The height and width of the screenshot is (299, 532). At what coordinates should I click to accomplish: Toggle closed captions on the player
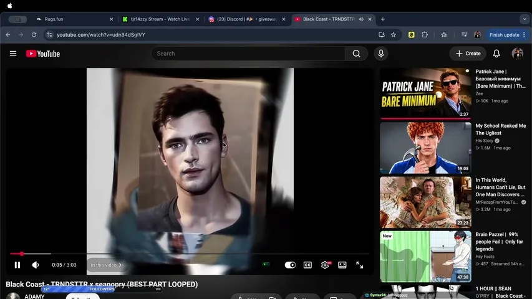(x=307, y=265)
